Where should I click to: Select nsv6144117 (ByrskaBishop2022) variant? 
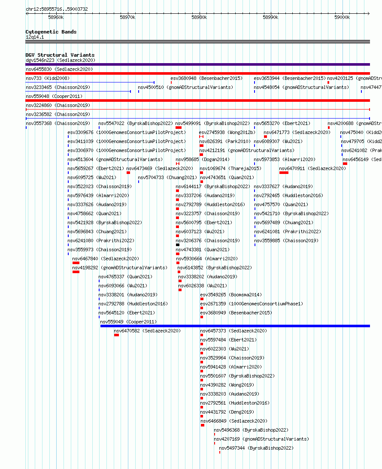[213, 186]
